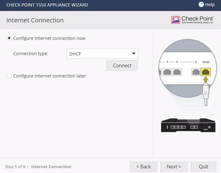Click the green upward arrow below WAN
221x173 pixels.
coord(206,80)
